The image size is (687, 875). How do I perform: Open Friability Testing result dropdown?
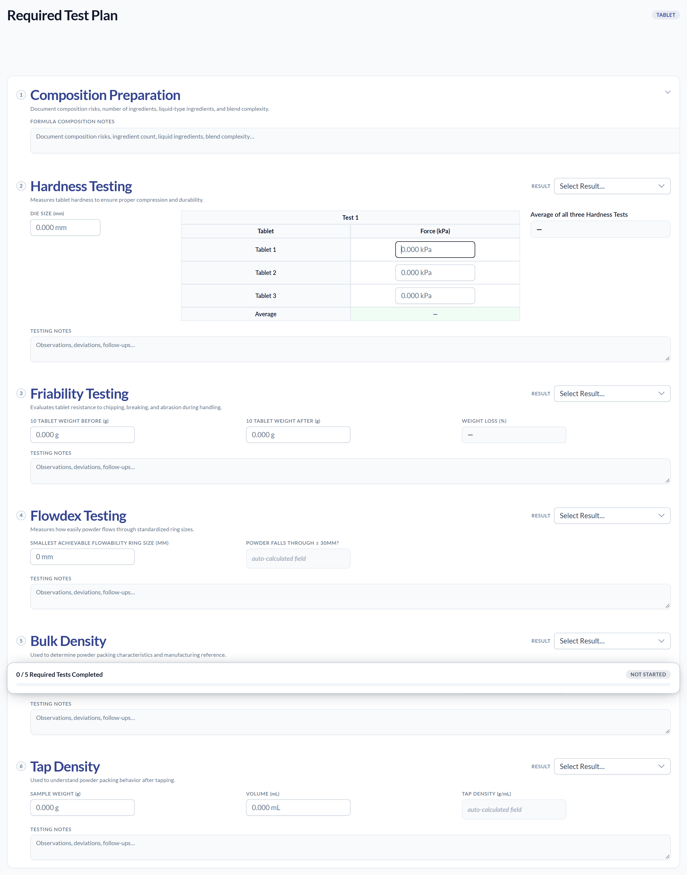[612, 393]
